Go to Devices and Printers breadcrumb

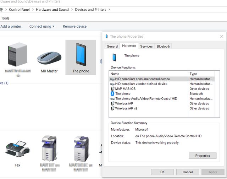(x=90, y=10)
